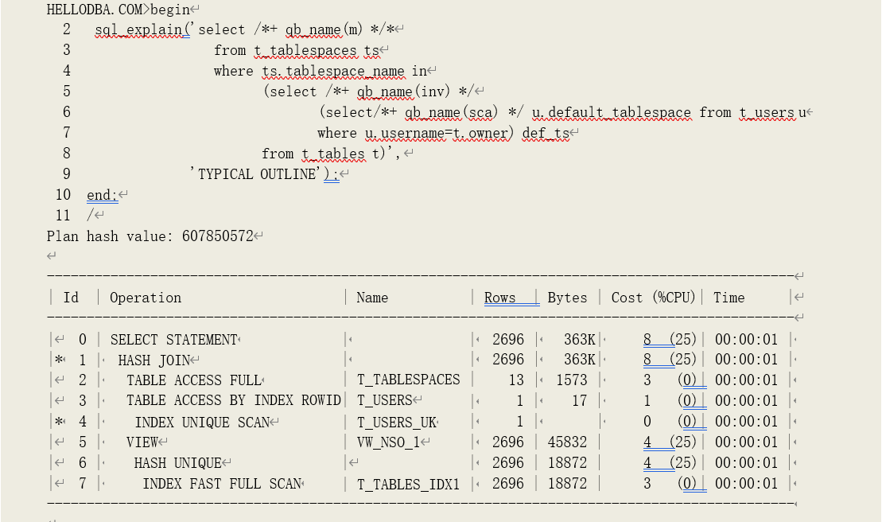Viewport: 882px width, 522px height.
Task: Click the Rows value 13 in row 2
Action: [x=516, y=381]
